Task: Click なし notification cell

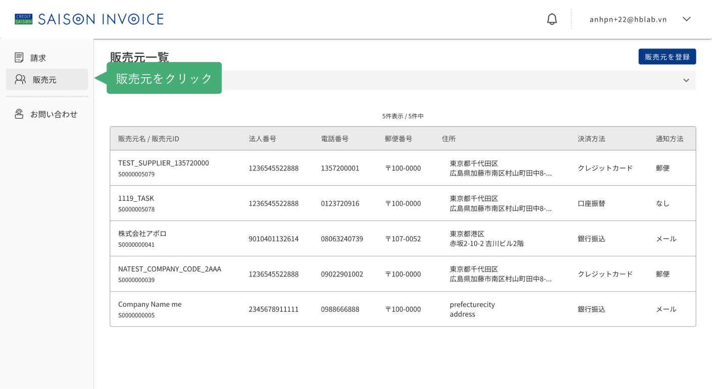Action: (663, 203)
